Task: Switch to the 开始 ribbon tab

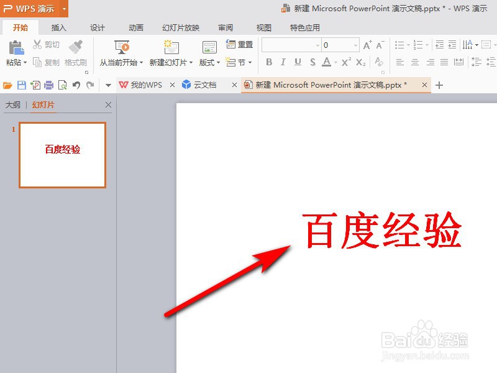Action: 21,27
